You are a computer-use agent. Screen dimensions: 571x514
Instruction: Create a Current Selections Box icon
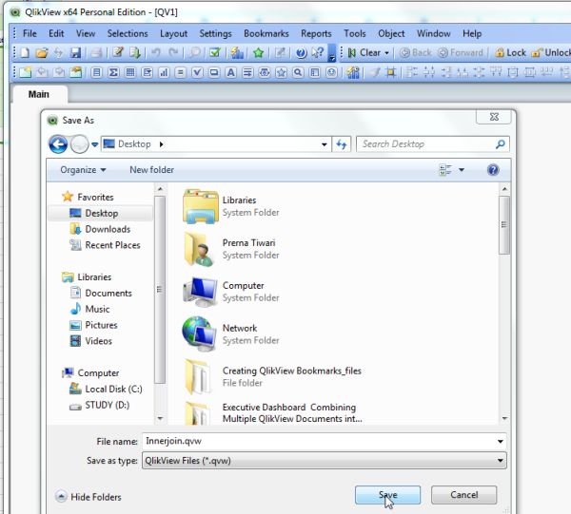click(x=197, y=73)
